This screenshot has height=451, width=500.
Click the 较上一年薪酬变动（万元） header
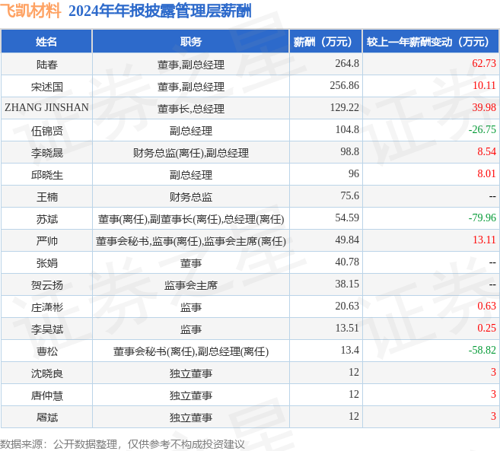click(431, 41)
